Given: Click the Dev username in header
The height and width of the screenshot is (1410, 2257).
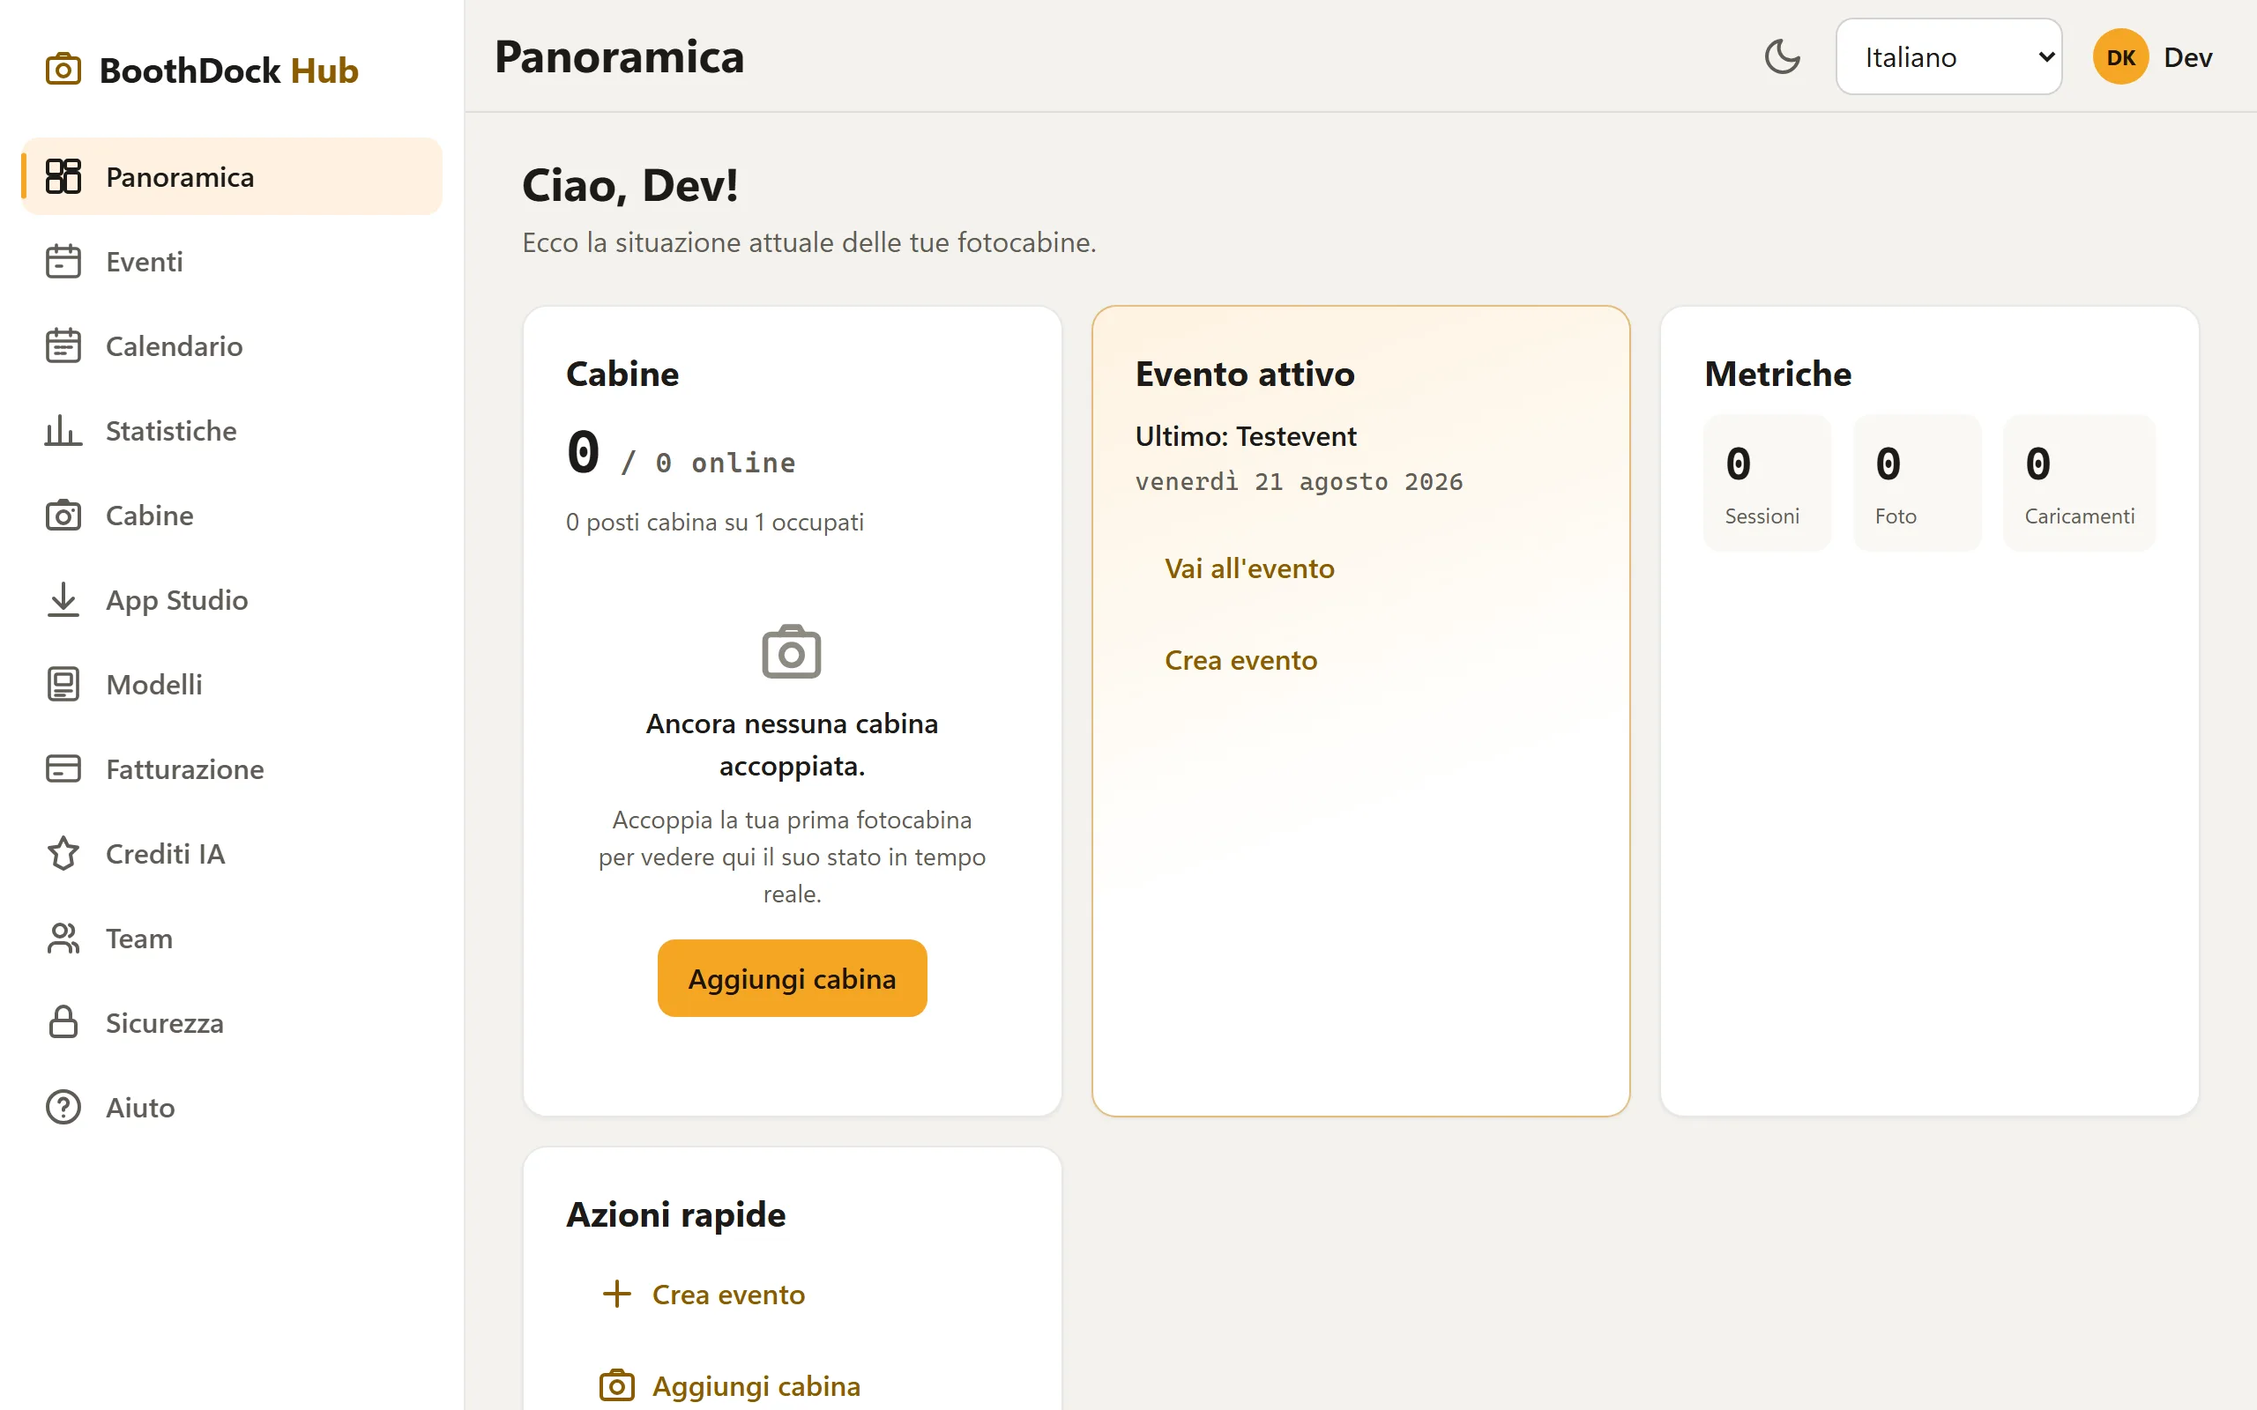Looking at the screenshot, I should (2188, 57).
